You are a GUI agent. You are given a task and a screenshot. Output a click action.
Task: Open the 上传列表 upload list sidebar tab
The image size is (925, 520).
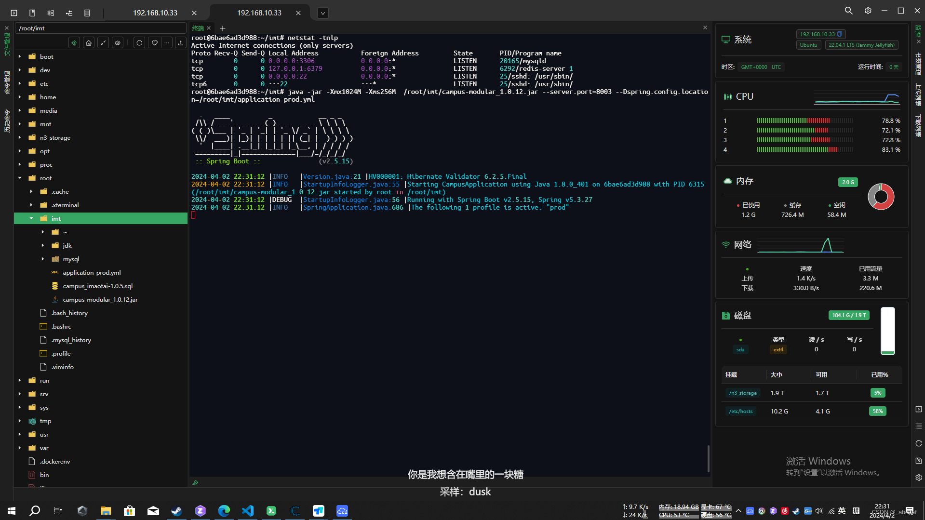click(918, 94)
